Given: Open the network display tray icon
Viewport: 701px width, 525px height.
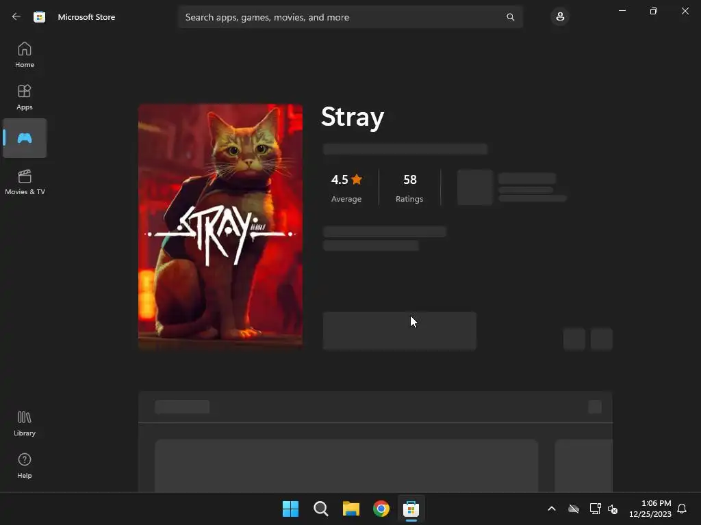Looking at the screenshot, I should click(x=595, y=509).
